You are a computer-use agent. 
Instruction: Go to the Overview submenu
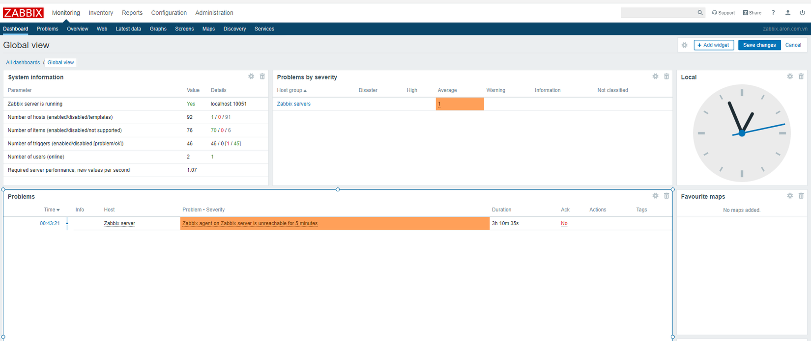[78, 29]
